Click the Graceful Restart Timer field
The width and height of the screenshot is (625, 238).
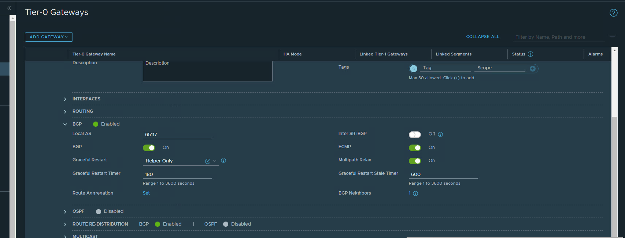(x=177, y=174)
